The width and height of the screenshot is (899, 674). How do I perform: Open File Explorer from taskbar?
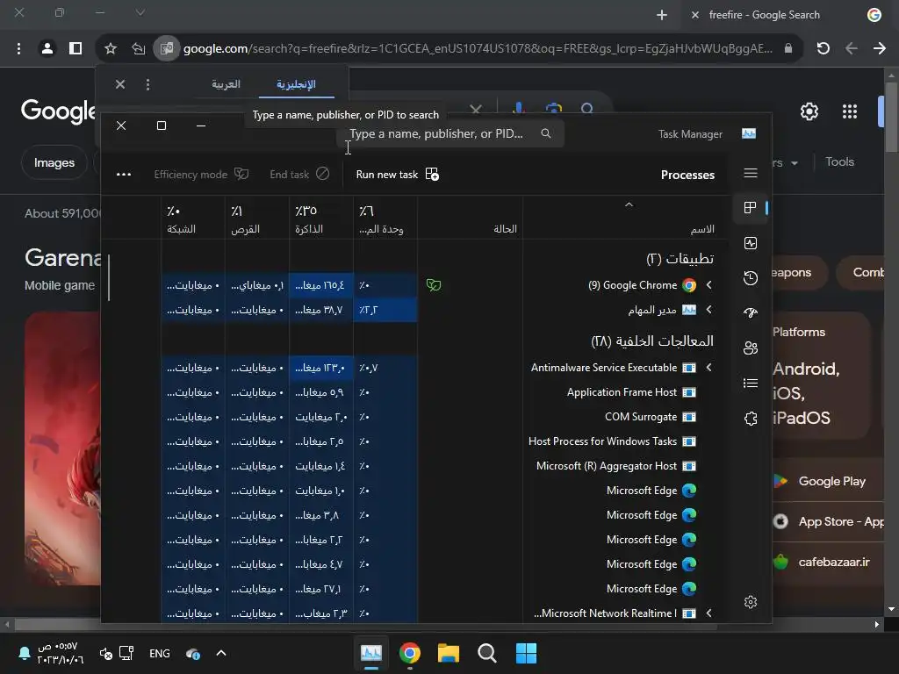[449, 653]
